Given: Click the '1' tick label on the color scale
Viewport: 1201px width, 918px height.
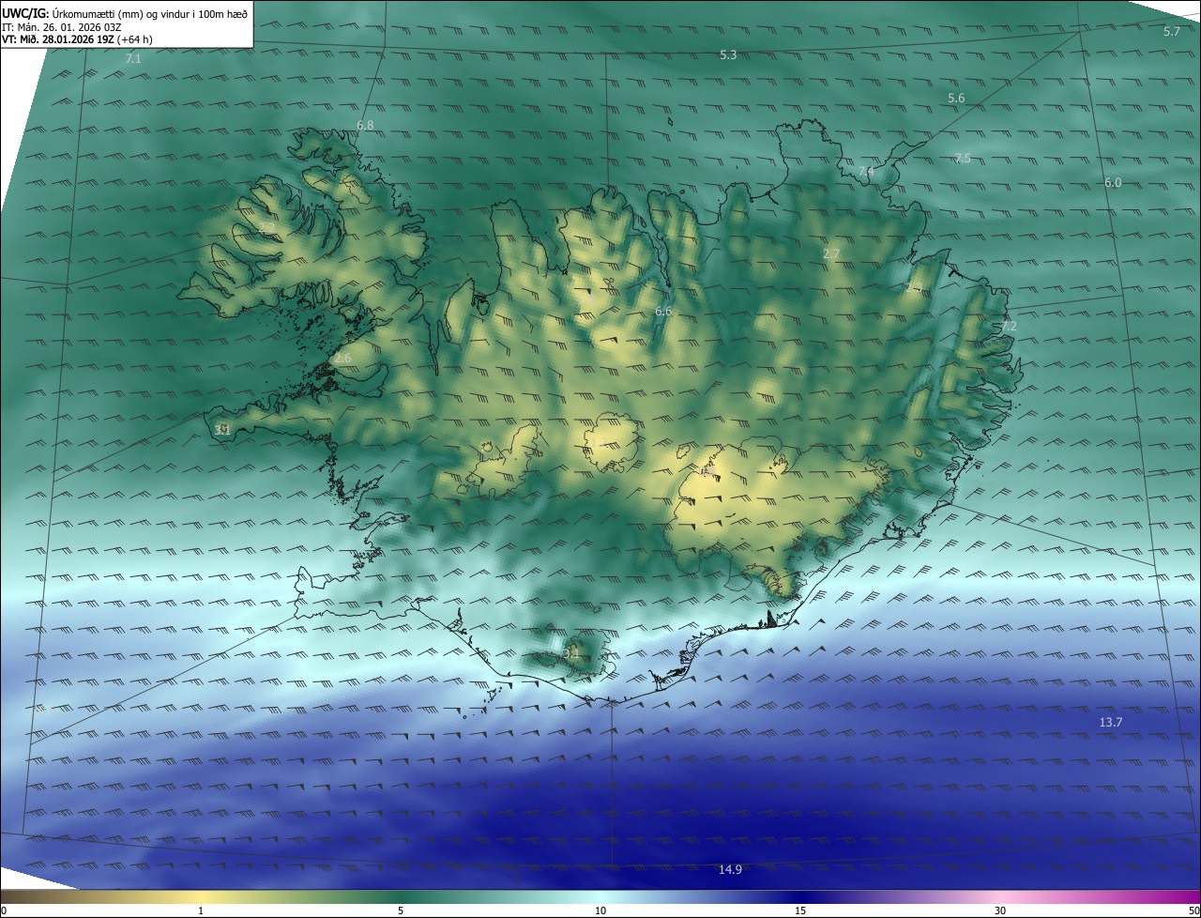Looking at the screenshot, I should 201,910.
